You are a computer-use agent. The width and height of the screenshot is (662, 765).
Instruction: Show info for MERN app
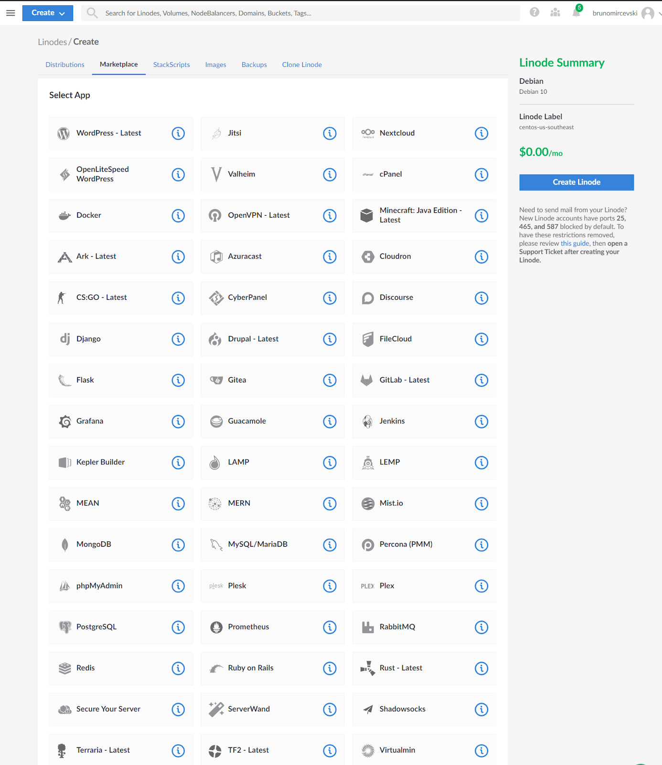[x=330, y=503]
